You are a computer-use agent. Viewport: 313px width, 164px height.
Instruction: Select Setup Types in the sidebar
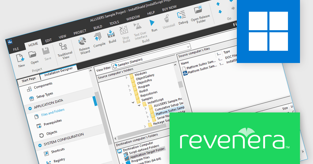coord(45,95)
